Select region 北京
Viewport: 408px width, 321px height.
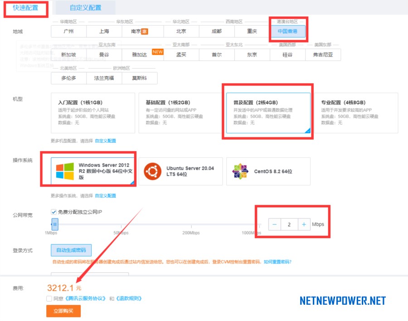tap(181, 31)
